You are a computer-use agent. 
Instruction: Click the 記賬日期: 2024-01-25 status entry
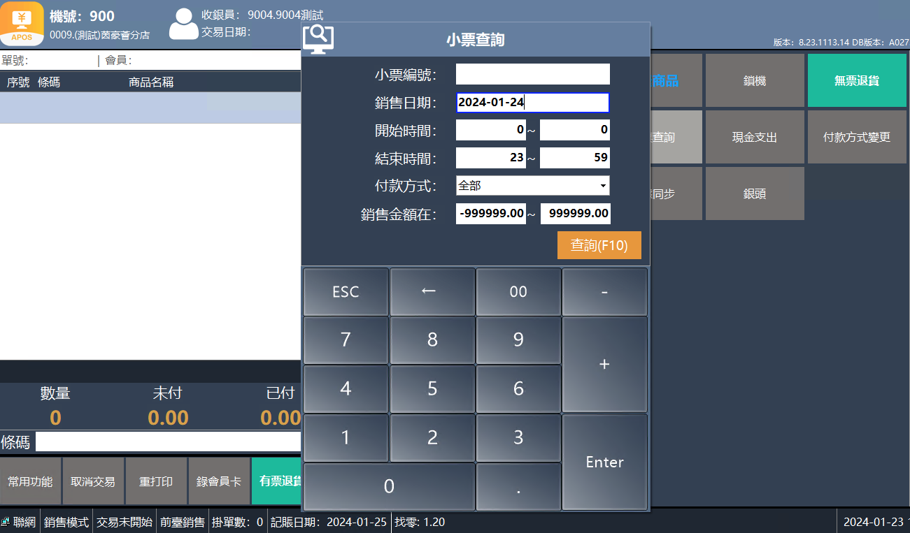[329, 522]
